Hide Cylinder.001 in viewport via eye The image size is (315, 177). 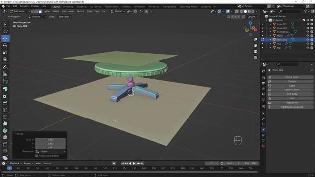(x=308, y=32)
